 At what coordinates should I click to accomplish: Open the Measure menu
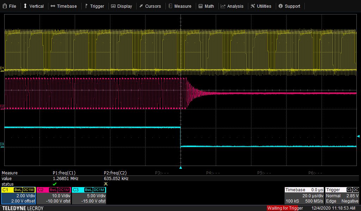180,6
